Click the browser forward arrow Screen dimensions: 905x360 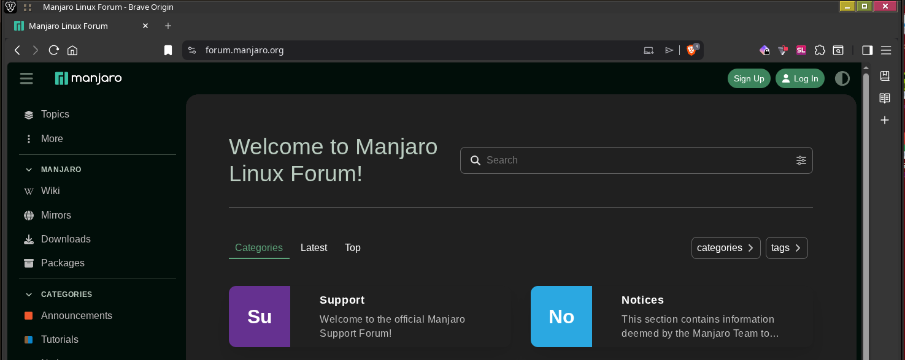click(36, 50)
